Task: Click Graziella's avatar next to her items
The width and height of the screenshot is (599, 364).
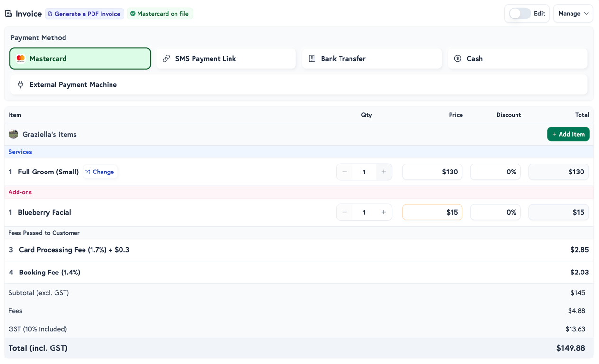Action: pos(13,134)
